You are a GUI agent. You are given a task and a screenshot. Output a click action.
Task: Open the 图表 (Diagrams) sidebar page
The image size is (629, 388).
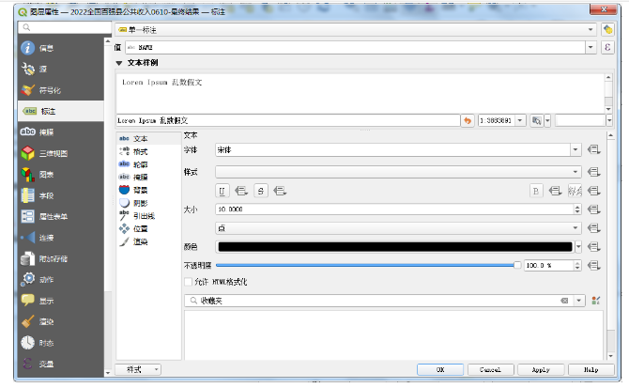[61, 175]
